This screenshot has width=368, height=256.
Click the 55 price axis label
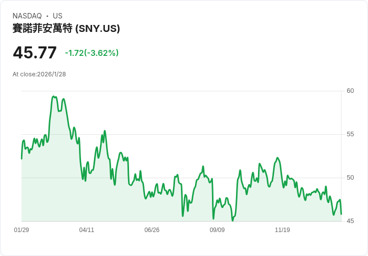(x=350, y=134)
